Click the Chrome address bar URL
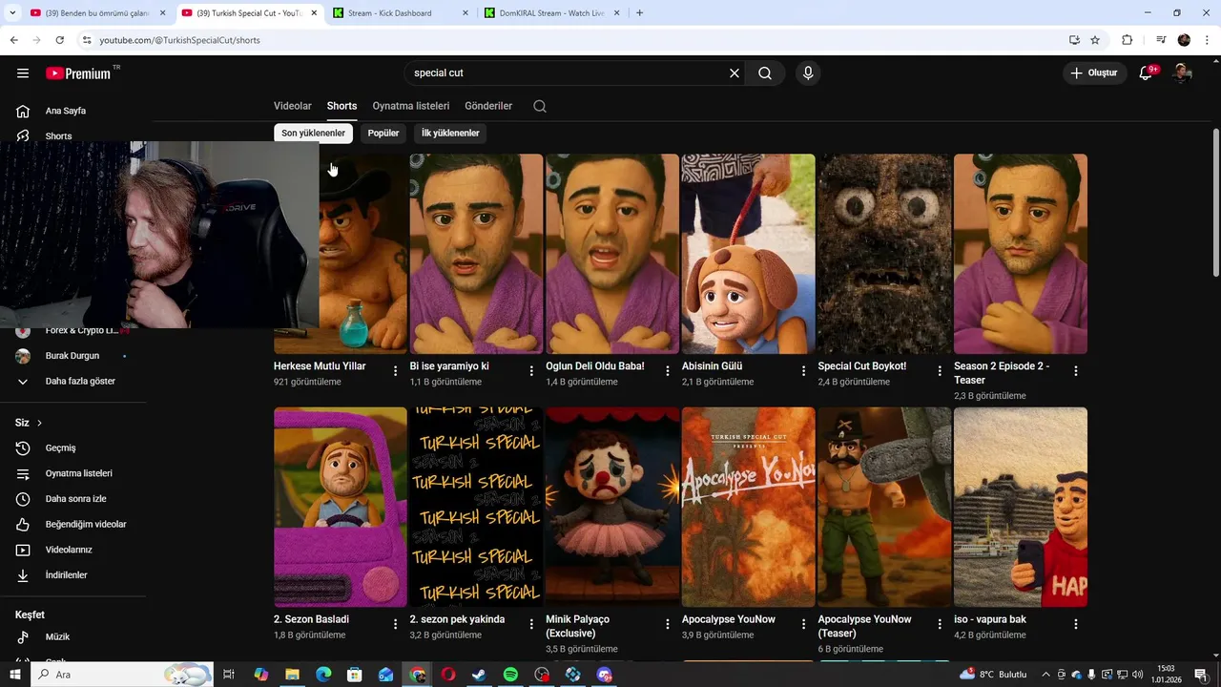Image resolution: width=1221 pixels, height=687 pixels. click(179, 40)
